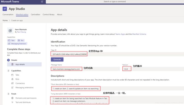The width and height of the screenshot is (184, 105).
Task: Click the Descriptions section heading
Action: pos(57,76)
